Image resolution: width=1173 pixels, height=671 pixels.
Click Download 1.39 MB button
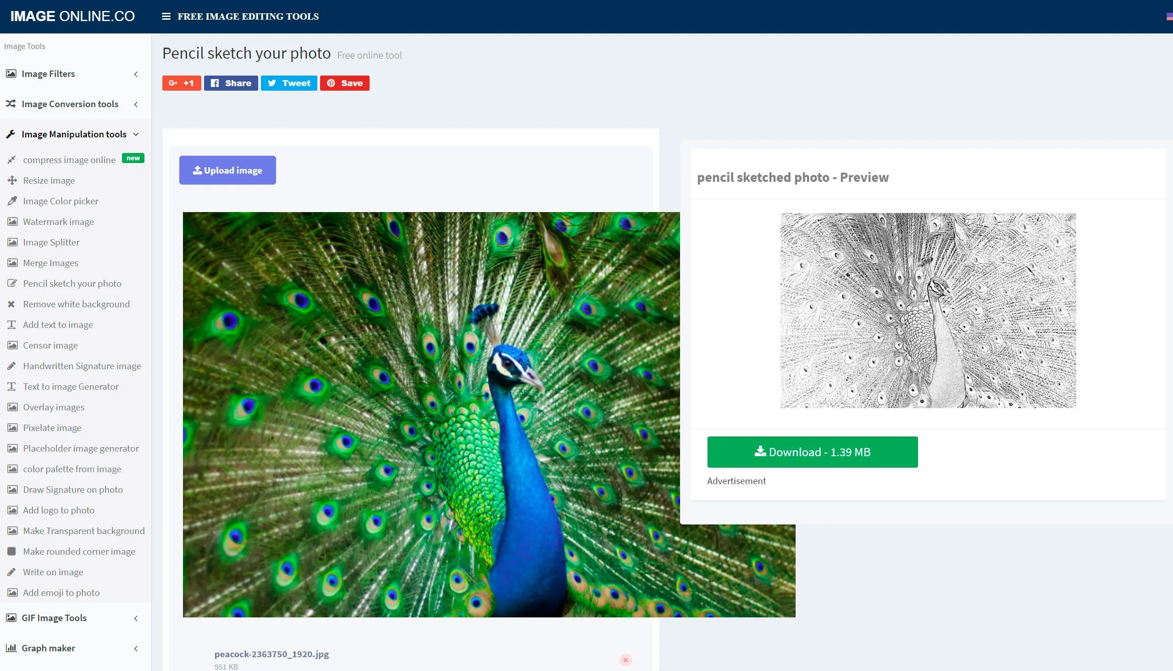[812, 451]
